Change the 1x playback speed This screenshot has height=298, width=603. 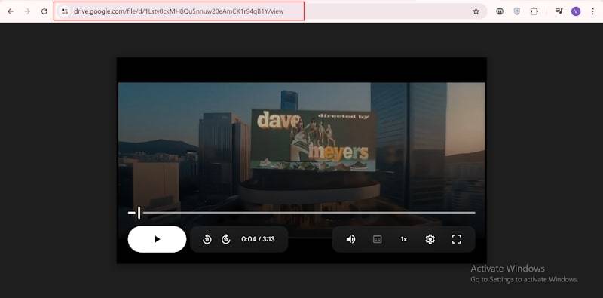click(x=403, y=239)
